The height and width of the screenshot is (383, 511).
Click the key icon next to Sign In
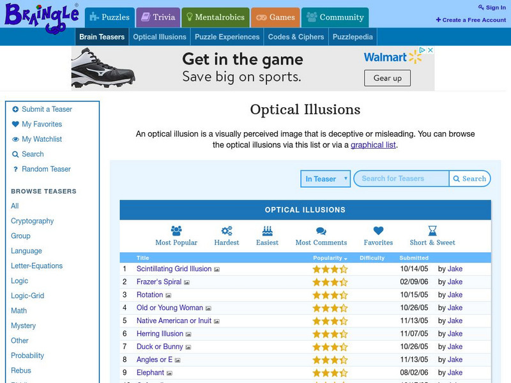pos(481,7)
